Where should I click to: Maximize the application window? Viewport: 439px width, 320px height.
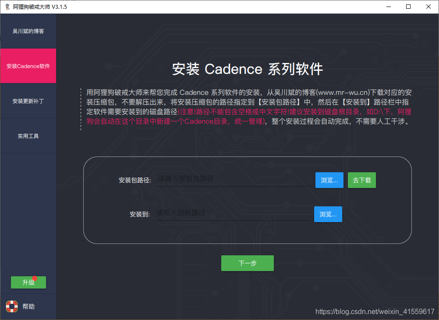pos(408,7)
